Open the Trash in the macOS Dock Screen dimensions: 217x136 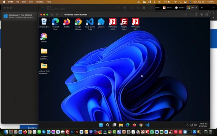pyautogui.click(x=210, y=132)
